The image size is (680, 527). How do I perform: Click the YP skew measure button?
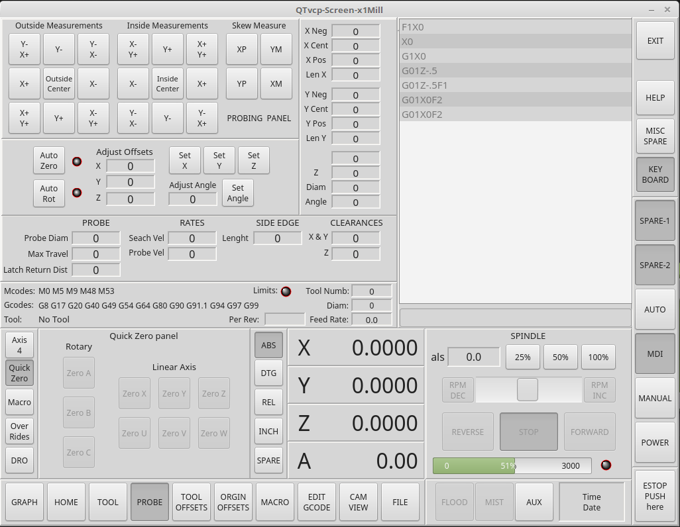point(241,83)
